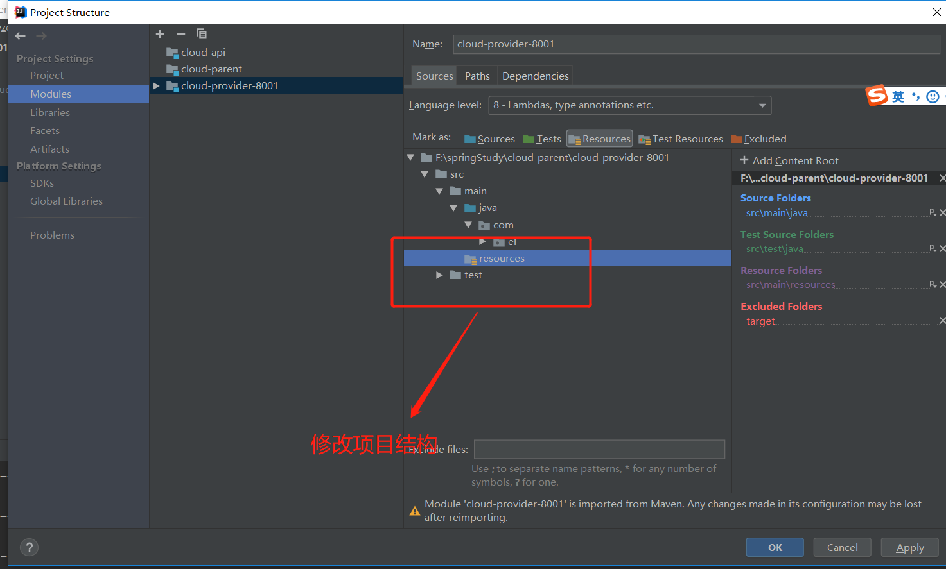Viewport: 946px width, 569px height.
Task: Click the copy module icon
Action: click(202, 34)
